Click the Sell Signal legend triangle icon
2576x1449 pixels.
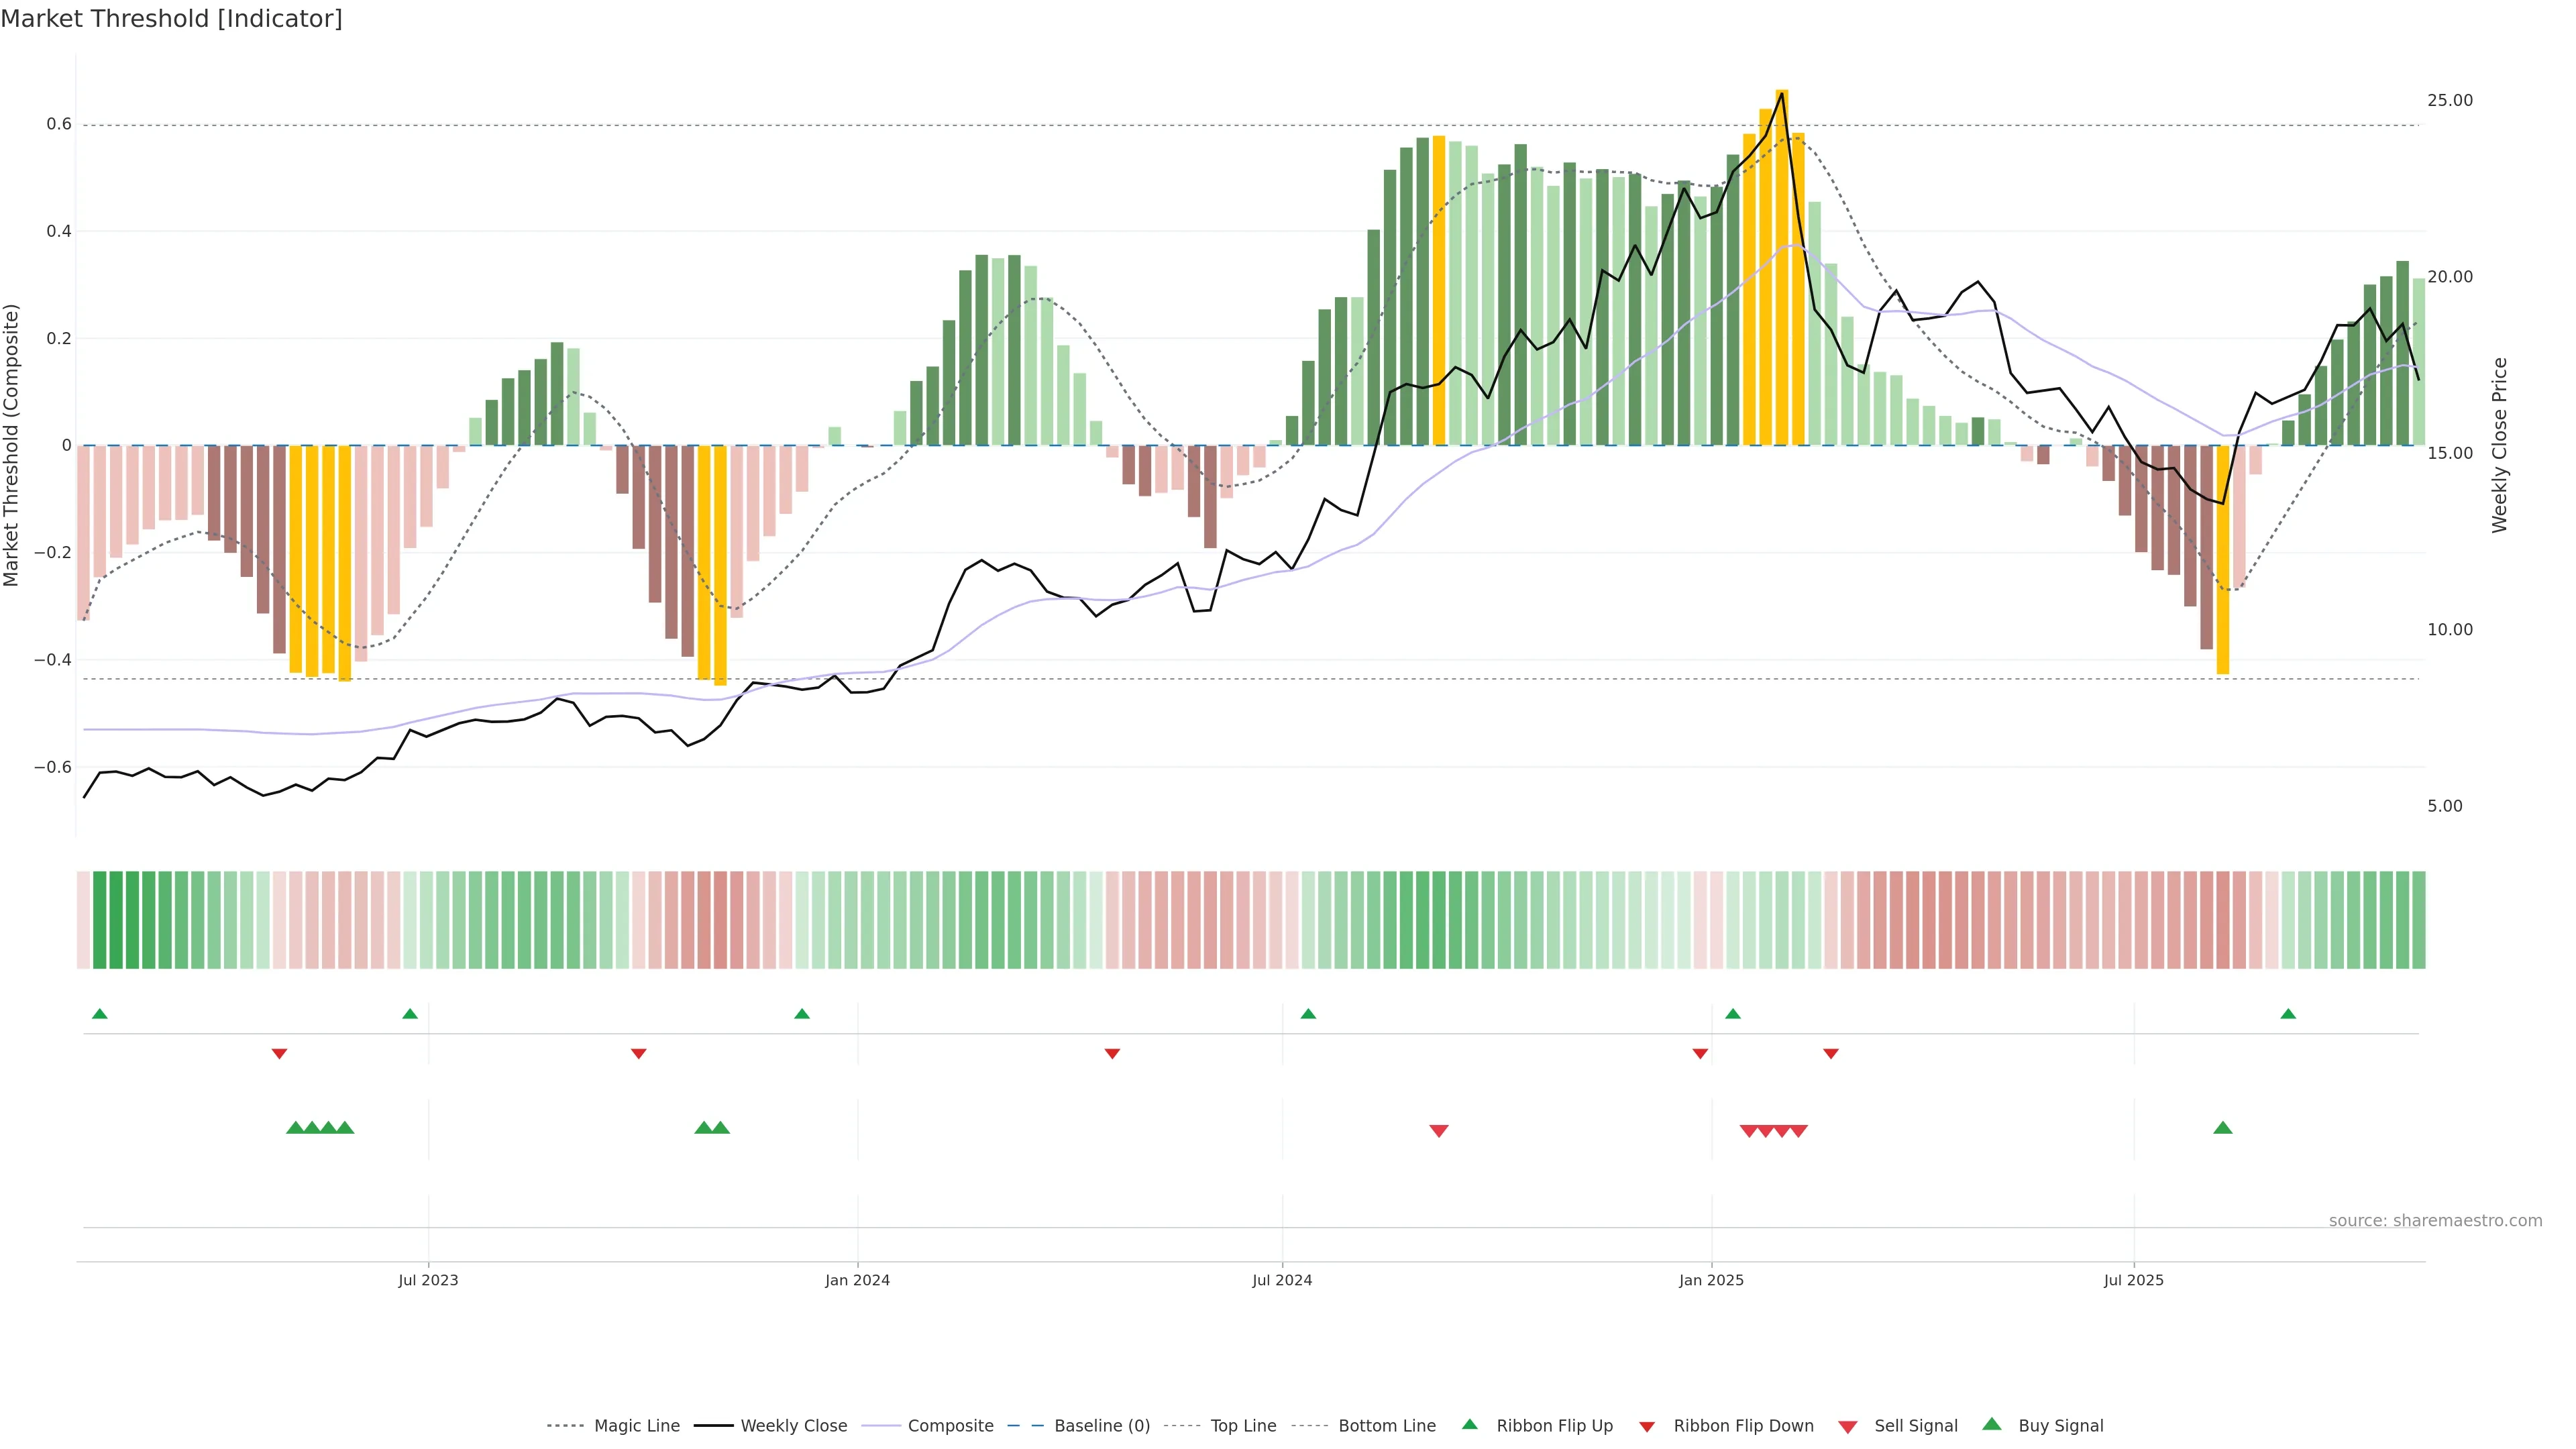click(1847, 1427)
